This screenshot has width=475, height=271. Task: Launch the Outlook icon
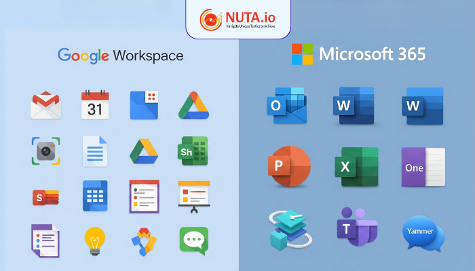(x=286, y=106)
